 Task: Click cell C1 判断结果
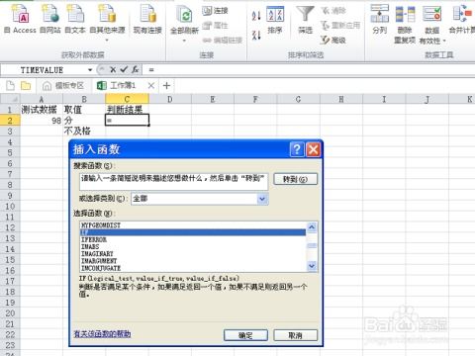[127, 110]
